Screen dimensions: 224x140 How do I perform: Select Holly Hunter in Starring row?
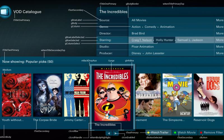tap(164, 40)
